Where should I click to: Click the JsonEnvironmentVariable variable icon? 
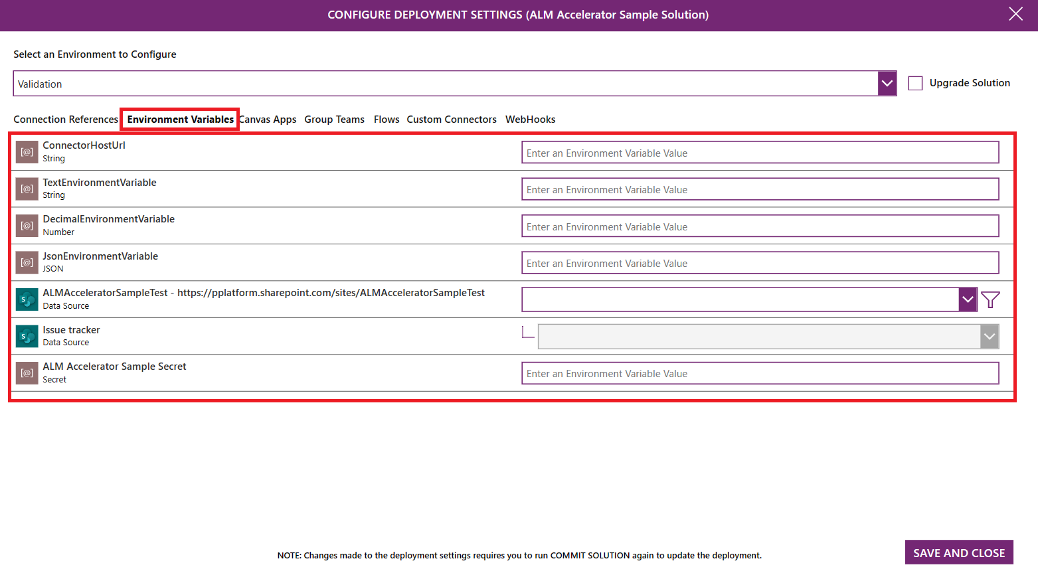coord(27,263)
